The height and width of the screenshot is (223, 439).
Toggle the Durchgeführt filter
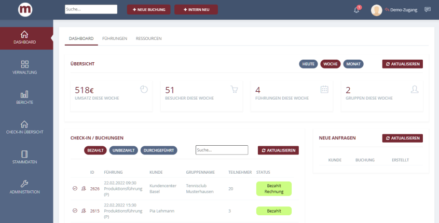coord(159,150)
